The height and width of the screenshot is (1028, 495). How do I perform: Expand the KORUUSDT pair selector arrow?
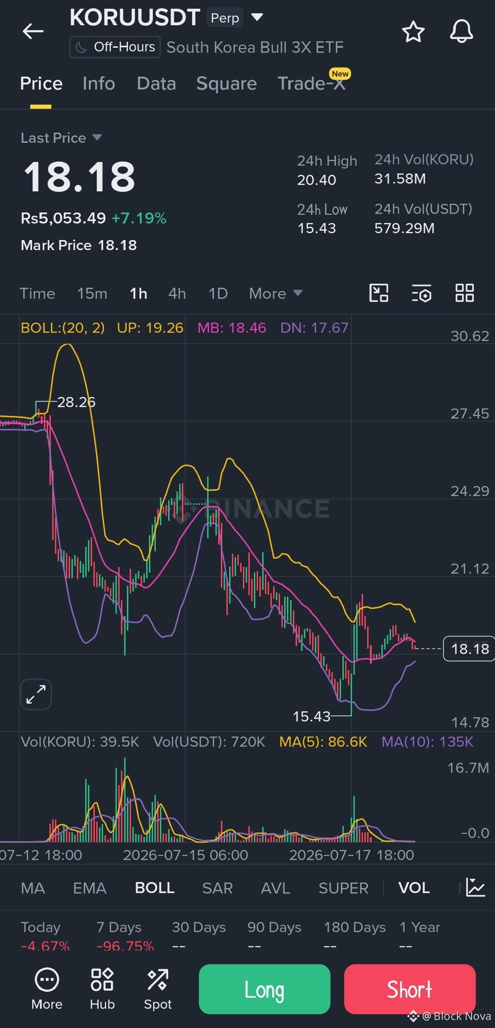pyautogui.click(x=257, y=17)
